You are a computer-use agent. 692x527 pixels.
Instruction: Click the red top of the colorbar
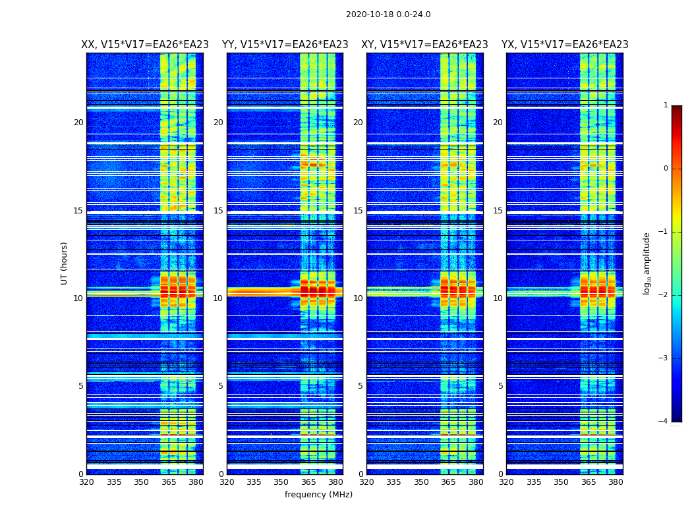(677, 109)
